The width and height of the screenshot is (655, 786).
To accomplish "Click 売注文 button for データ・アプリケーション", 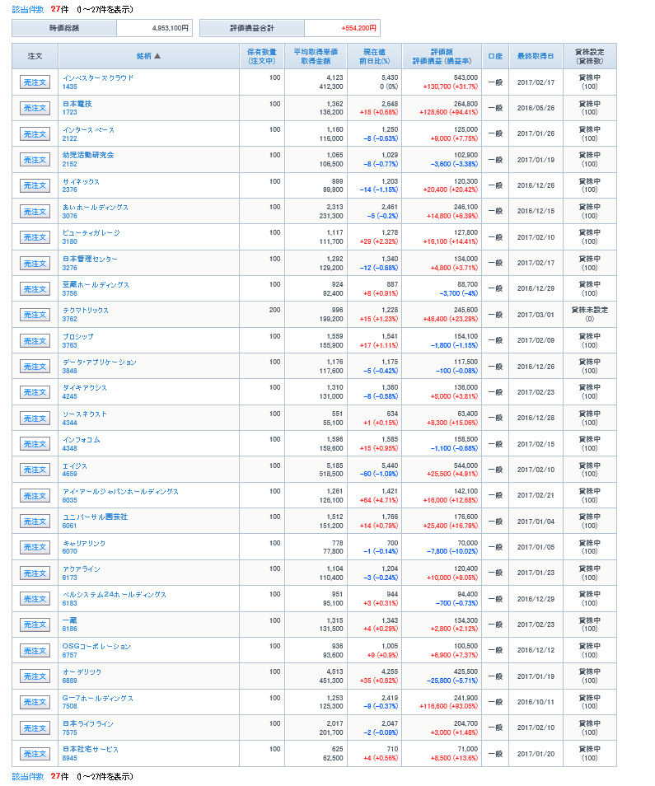I will (x=35, y=367).
